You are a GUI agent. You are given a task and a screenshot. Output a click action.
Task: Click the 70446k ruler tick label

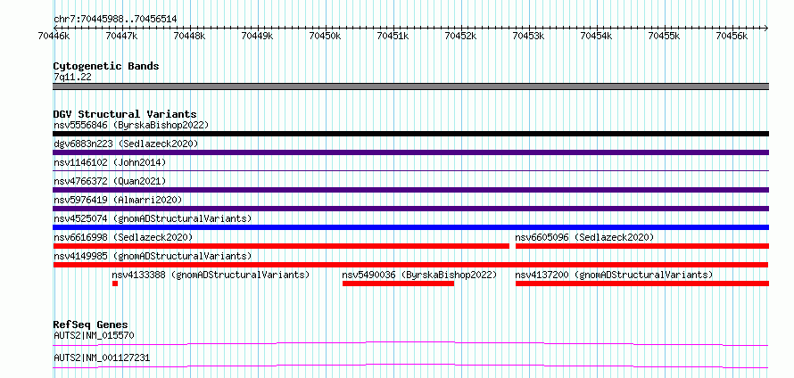tap(54, 36)
